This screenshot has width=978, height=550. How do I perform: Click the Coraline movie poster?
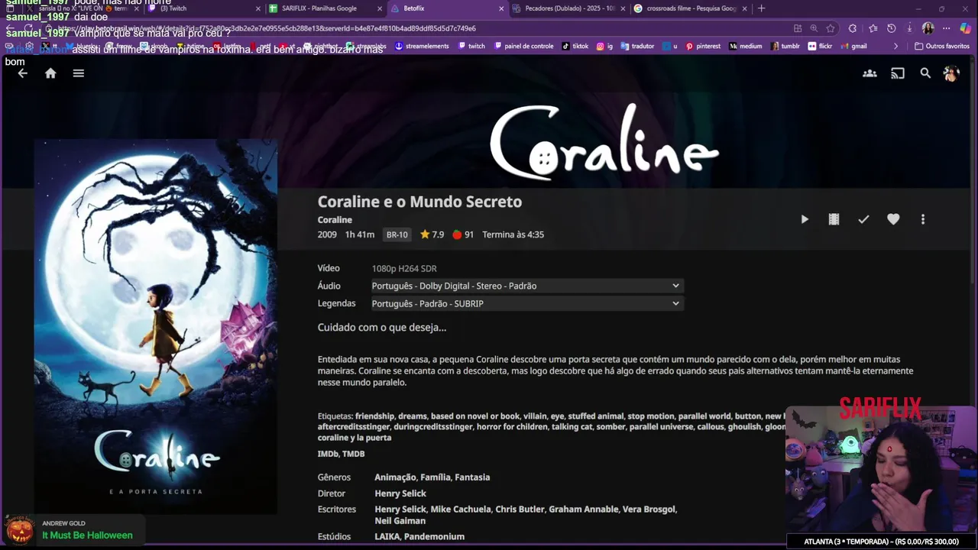coord(156,327)
